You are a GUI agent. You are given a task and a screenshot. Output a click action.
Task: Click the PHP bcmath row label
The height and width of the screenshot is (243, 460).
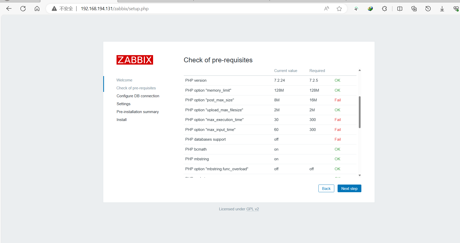coord(196,149)
